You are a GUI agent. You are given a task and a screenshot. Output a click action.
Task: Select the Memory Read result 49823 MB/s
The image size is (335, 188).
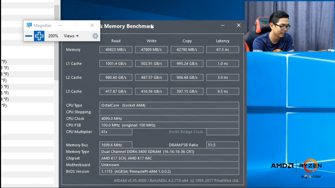(x=116, y=49)
